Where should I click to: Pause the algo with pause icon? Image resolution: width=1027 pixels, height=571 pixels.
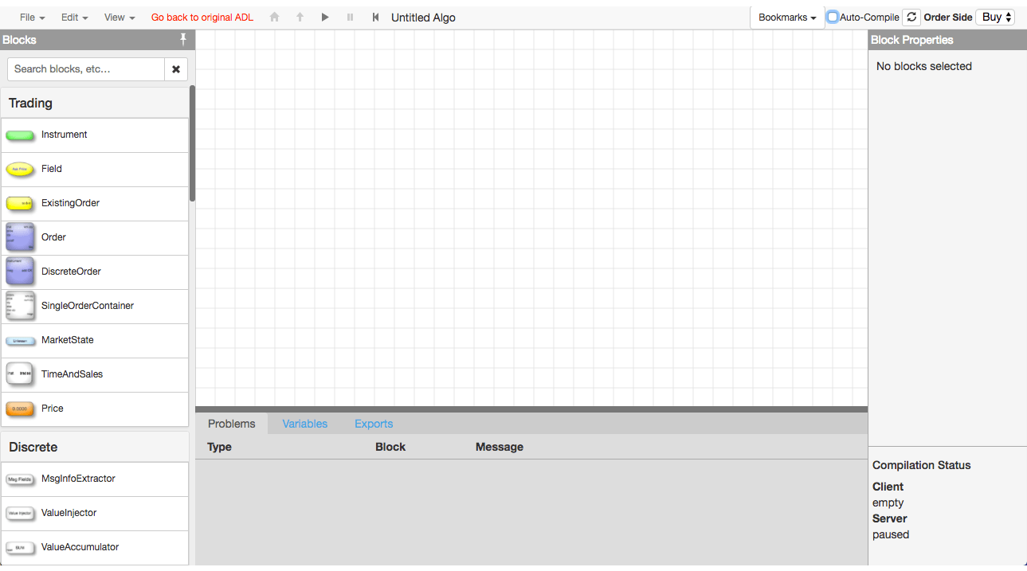(x=350, y=17)
